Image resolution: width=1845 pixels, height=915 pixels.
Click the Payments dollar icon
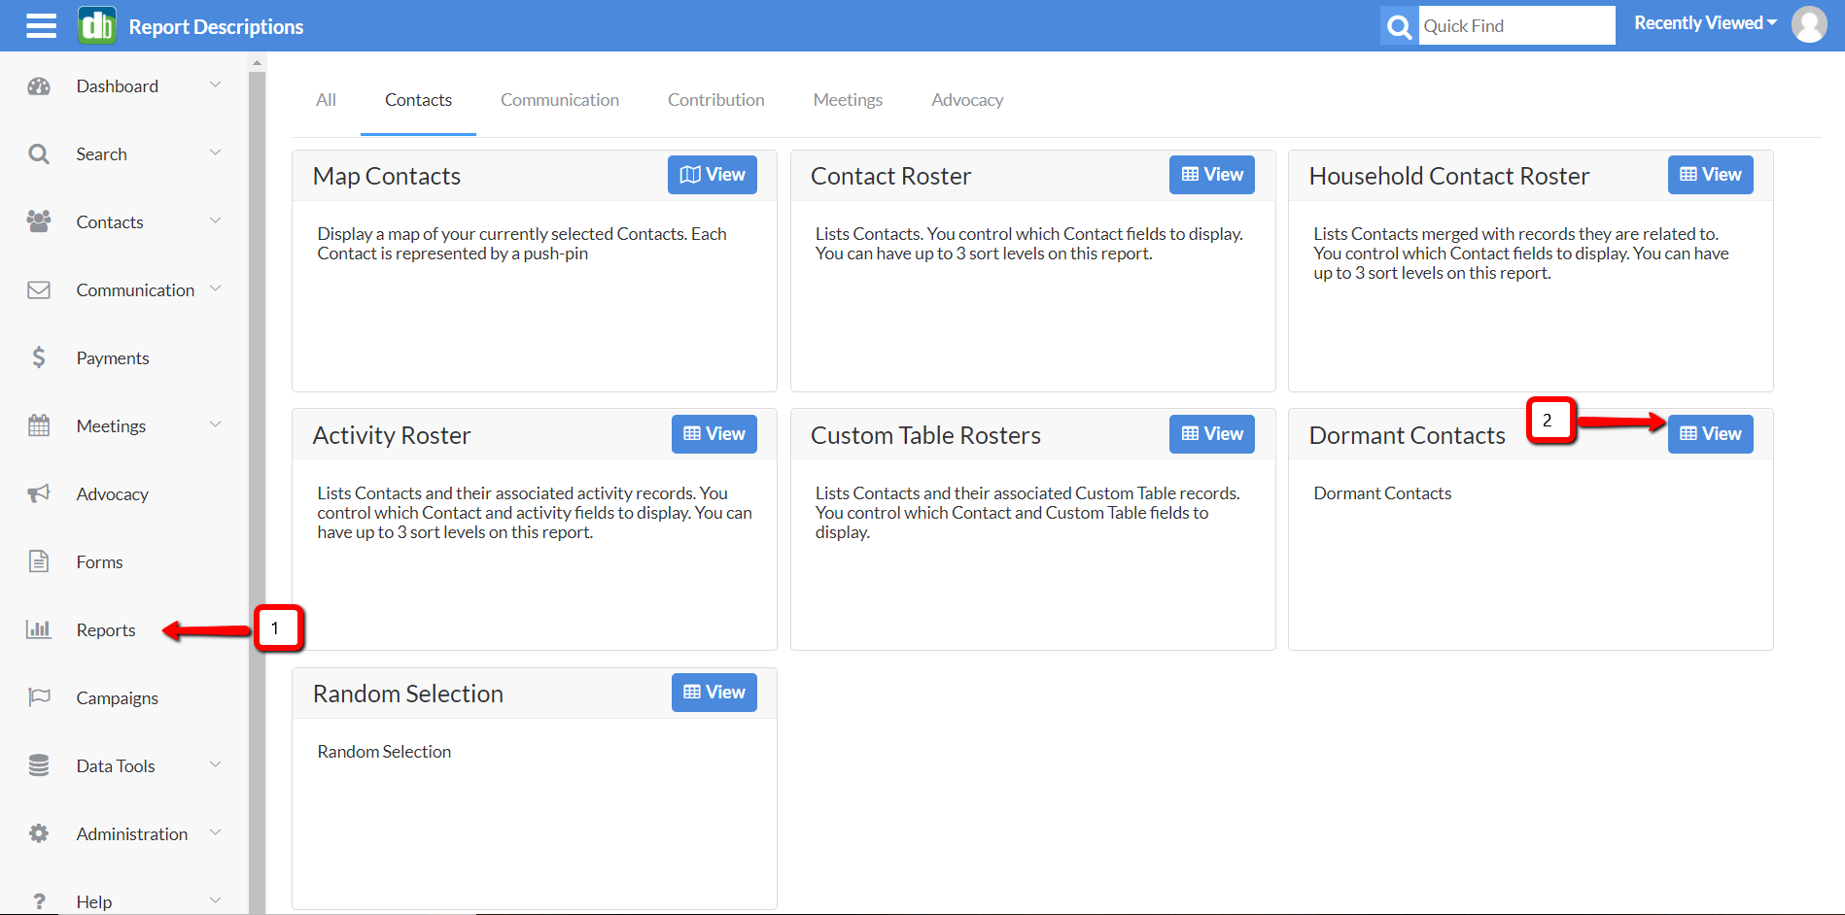[39, 357]
